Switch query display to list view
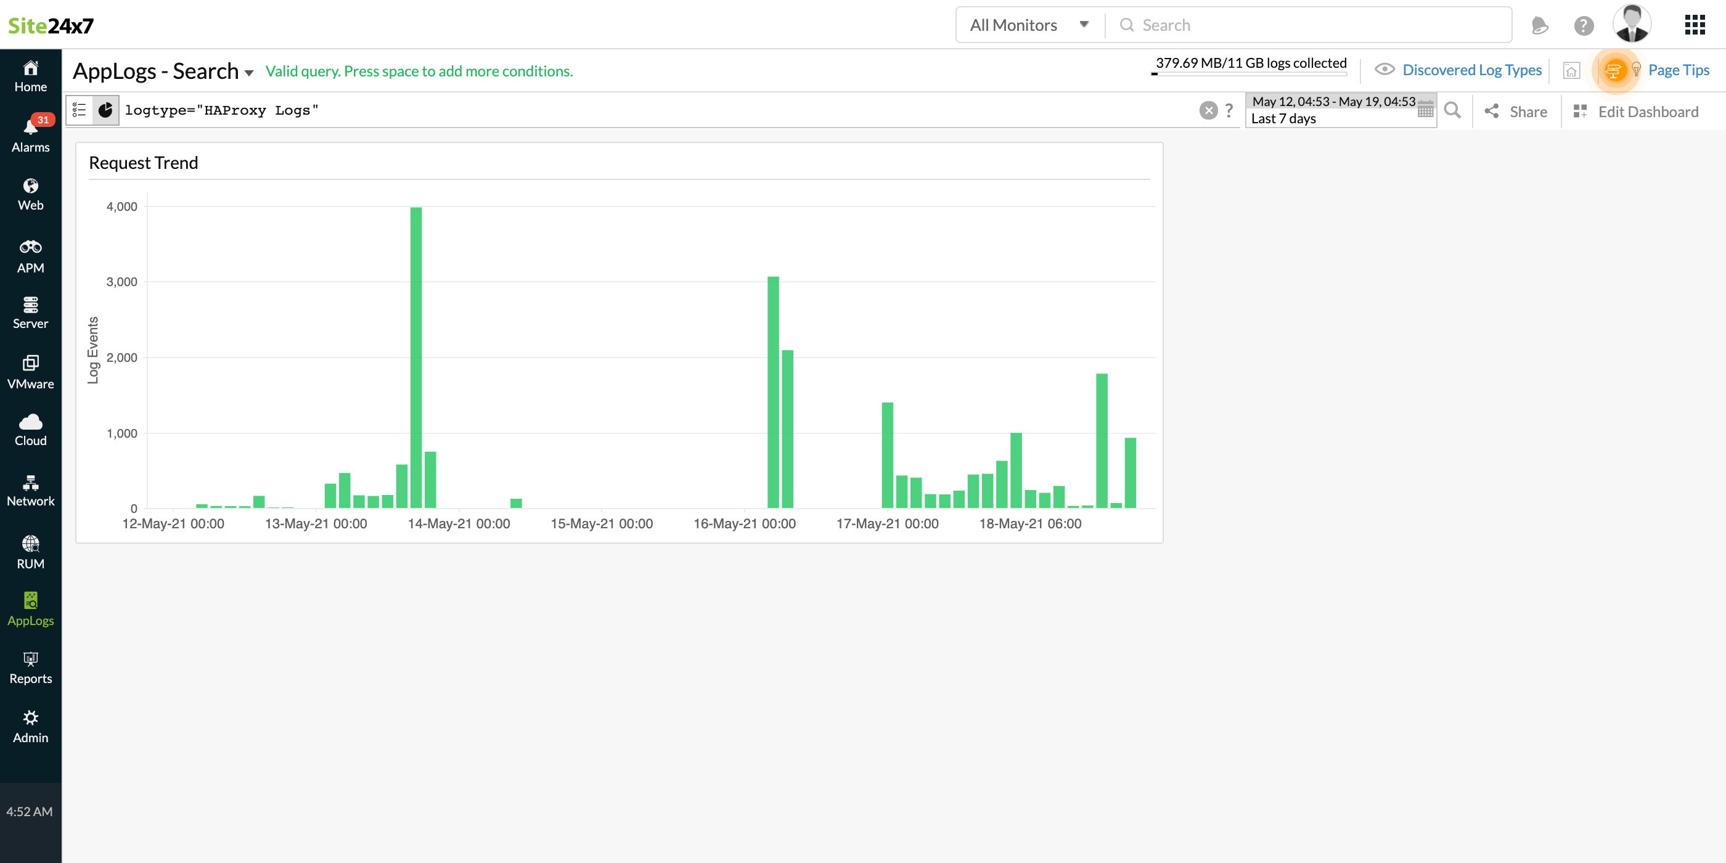 [x=79, y=110]
